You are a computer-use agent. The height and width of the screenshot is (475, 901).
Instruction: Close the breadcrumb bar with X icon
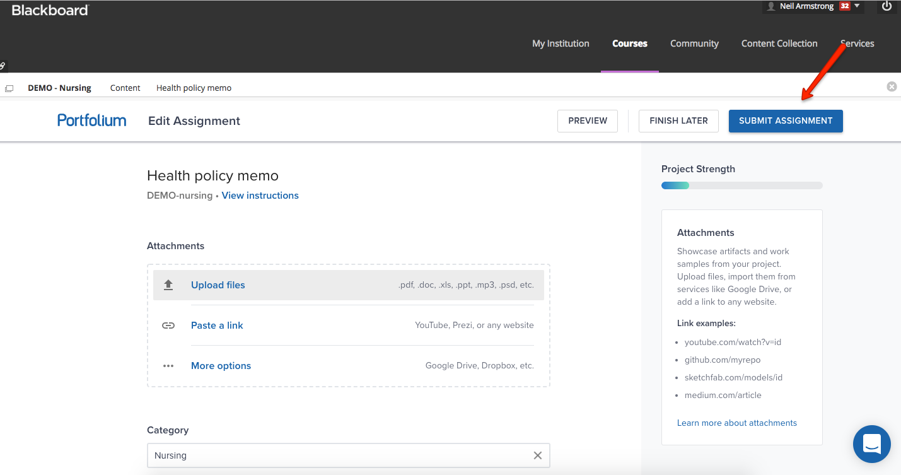pyautogui.click(x=892, y=87)
